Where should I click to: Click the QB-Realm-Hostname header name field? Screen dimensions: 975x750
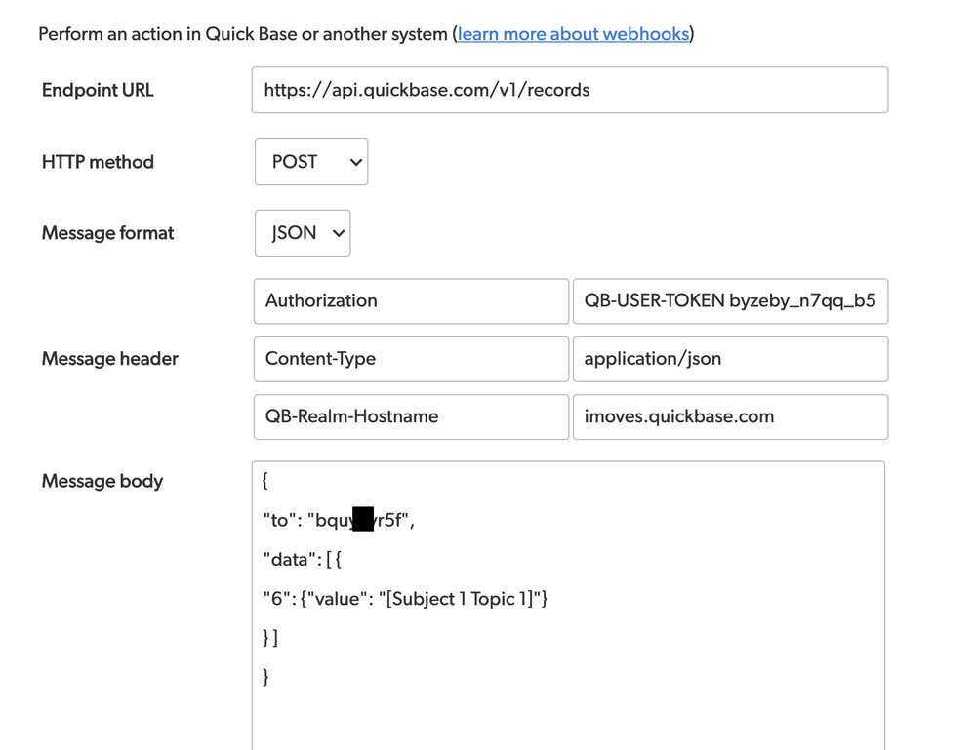click(411, 417)
